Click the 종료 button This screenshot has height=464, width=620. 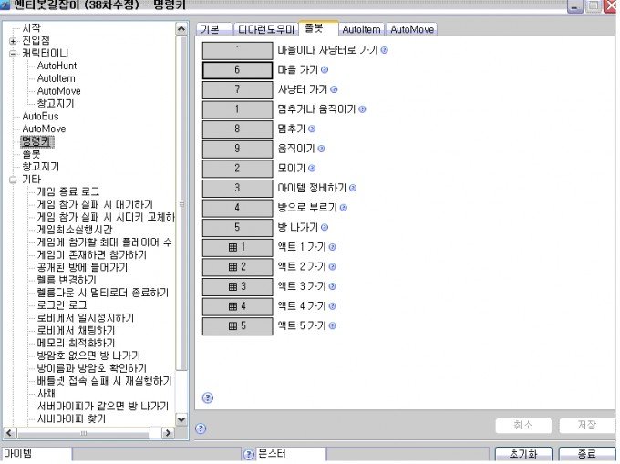pyautogui.click(x=586, y=454)
